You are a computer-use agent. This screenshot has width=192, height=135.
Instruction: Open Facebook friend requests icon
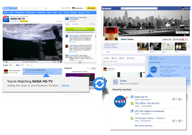(113, 8)
